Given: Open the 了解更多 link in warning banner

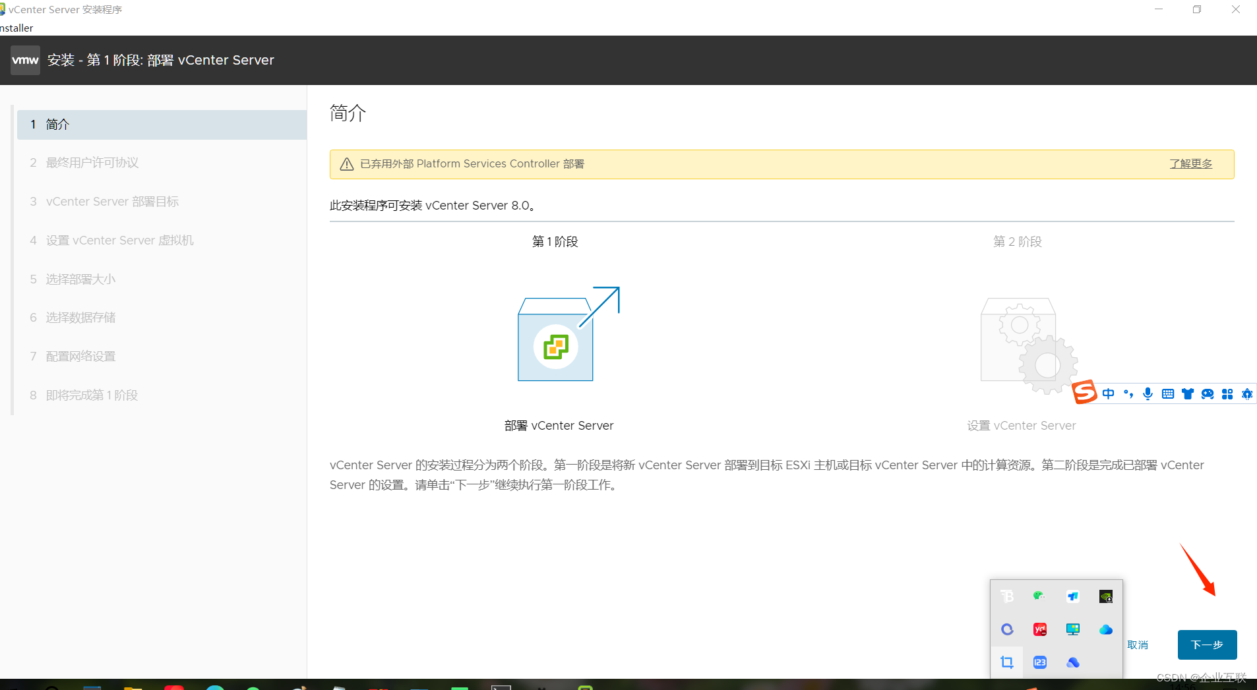Looking at the screenshot, I should 1191,163.
